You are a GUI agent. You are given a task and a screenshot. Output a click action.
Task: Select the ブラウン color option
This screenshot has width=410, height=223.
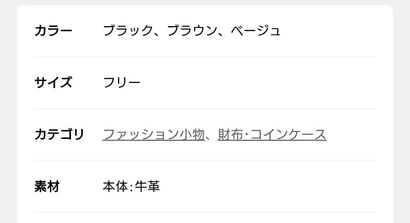coord(192,30)
